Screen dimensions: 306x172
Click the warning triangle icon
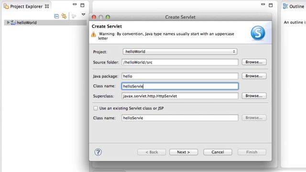pyautogui.click(x=94, y=34)
